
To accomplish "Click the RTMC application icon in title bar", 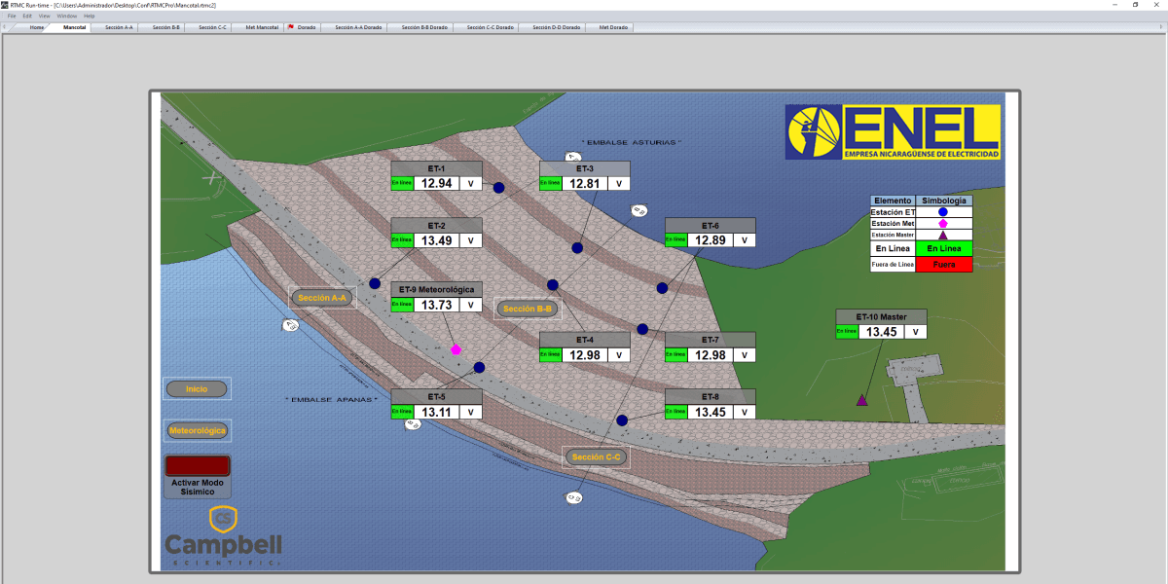I will [x=5, y=5].
